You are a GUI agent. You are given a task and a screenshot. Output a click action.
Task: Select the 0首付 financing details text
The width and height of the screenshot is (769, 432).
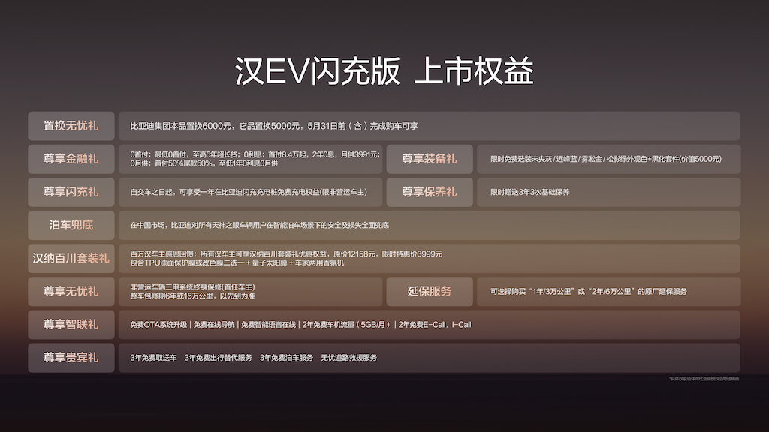[x=254, y=159]
